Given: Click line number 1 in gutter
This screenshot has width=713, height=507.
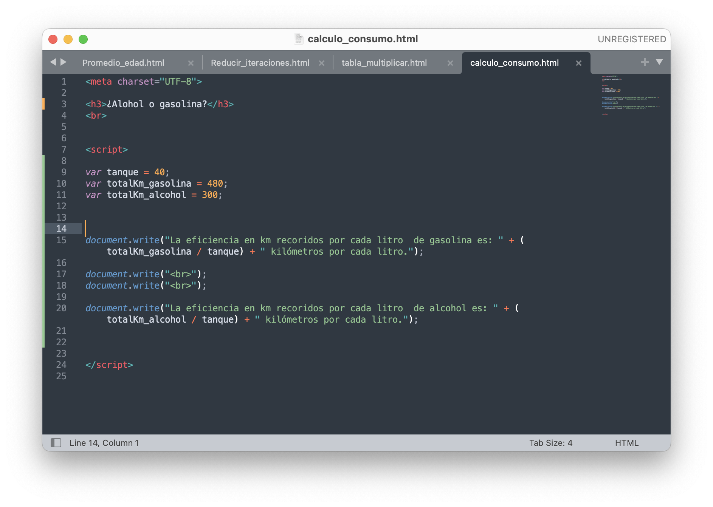Looking at the screenshot, I should point(64,82).
